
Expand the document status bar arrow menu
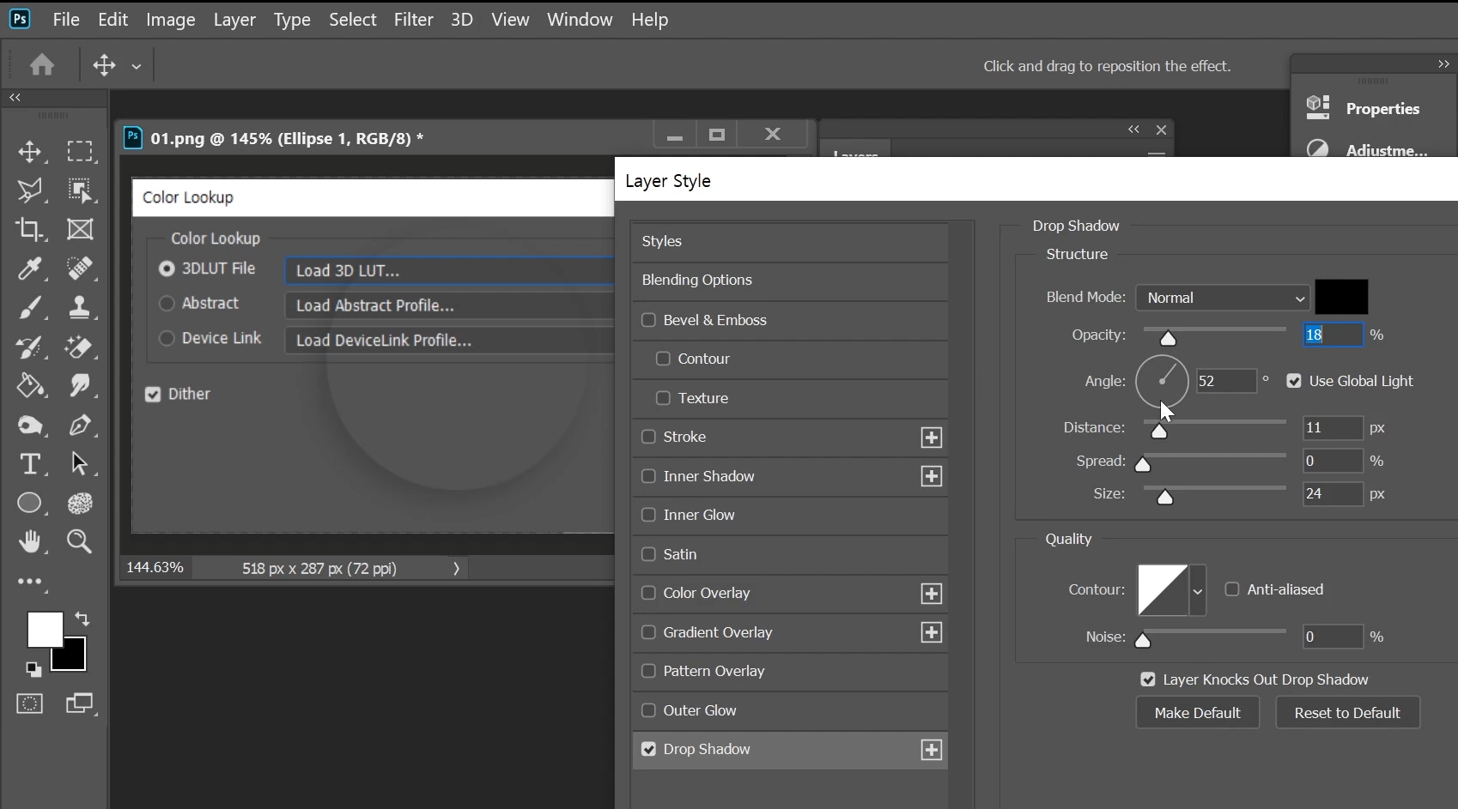tap(456, 568)
